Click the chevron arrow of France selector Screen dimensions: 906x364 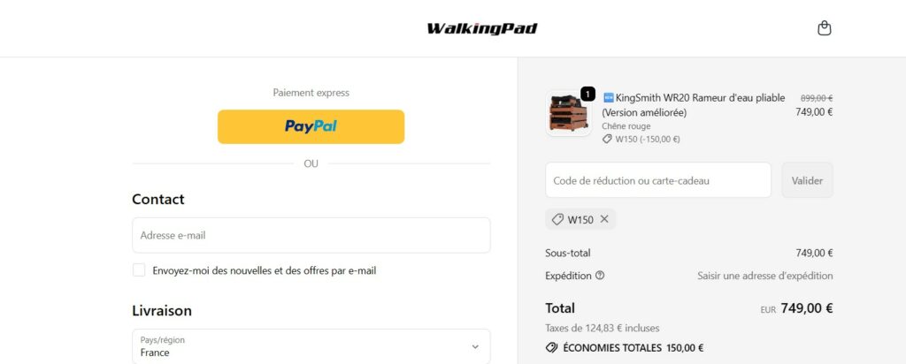[475, 346]
